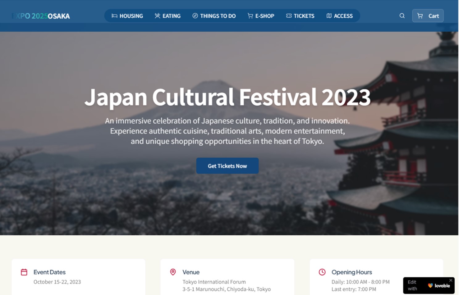Click the Tokyo International Forum text

pyautogui.click(x=214, y=282)
